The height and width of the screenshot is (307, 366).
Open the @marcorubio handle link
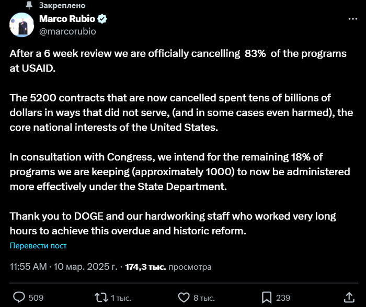(67, 31)
